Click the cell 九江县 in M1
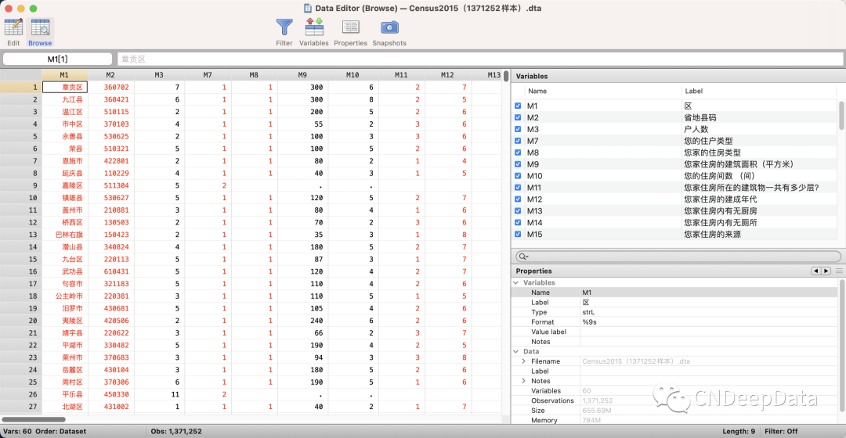The width and height of the screenshot is (846, 438). [x=65, y=99]
